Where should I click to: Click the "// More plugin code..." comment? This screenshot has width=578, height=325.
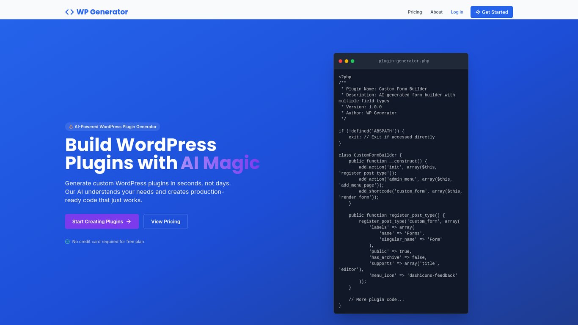point(377,300)
